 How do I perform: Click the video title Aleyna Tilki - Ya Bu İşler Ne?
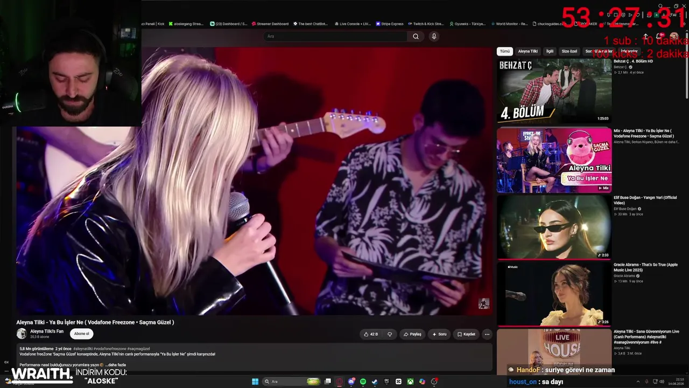95,322
